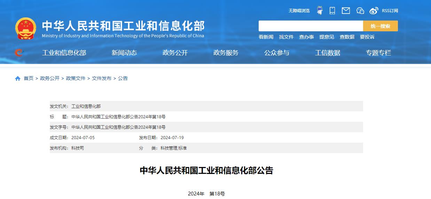The image size is (431, 199).
Task: Go to 政务公开 in main navigation
Action: click(x=175, y=53)
